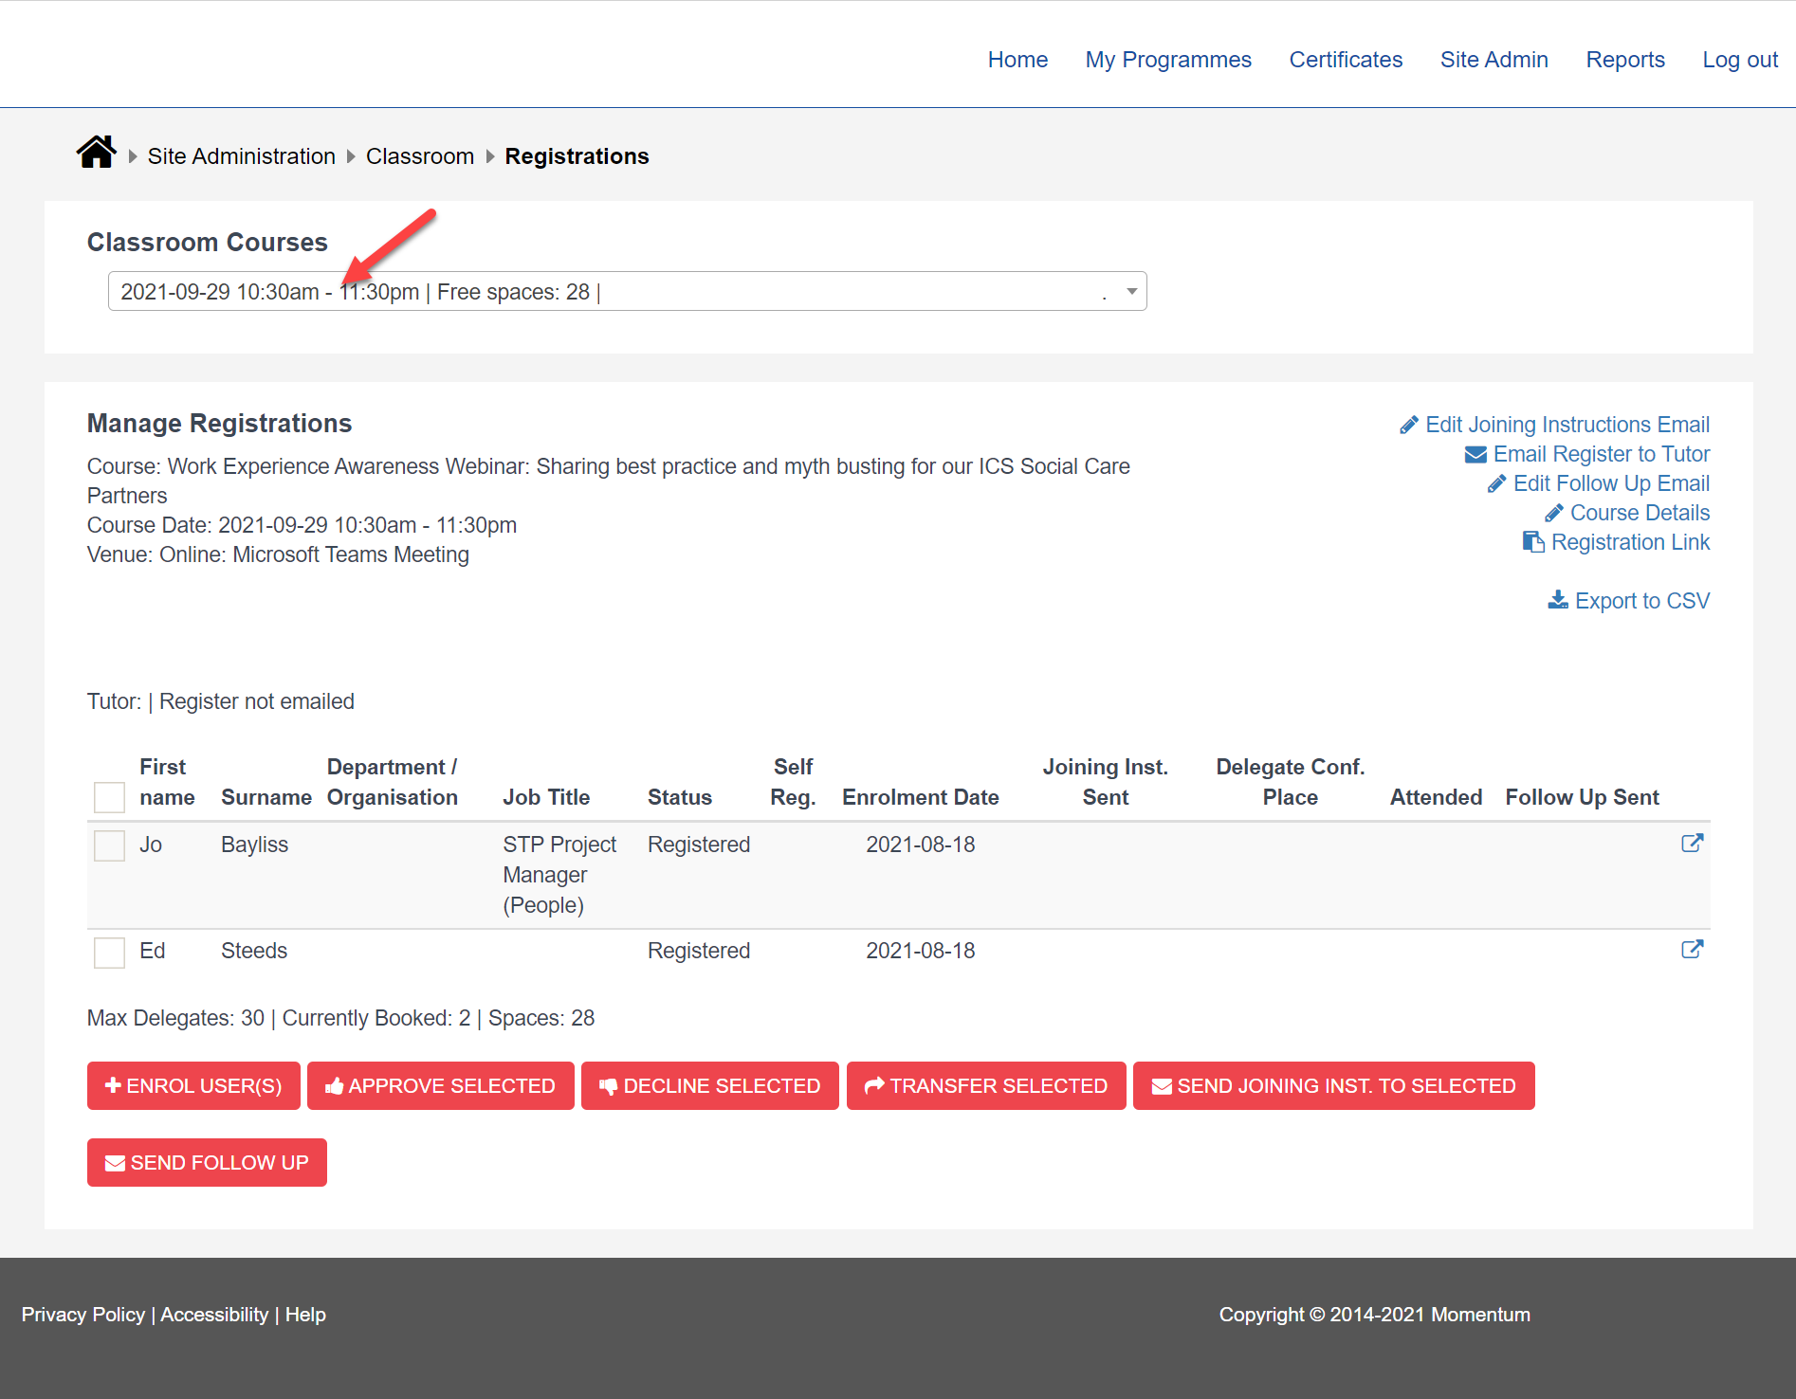Viewport: 1796px width, 1399px height.
Task: Click the pencil icon beside Edit Follow Up Email
Action: point(1496,484)
